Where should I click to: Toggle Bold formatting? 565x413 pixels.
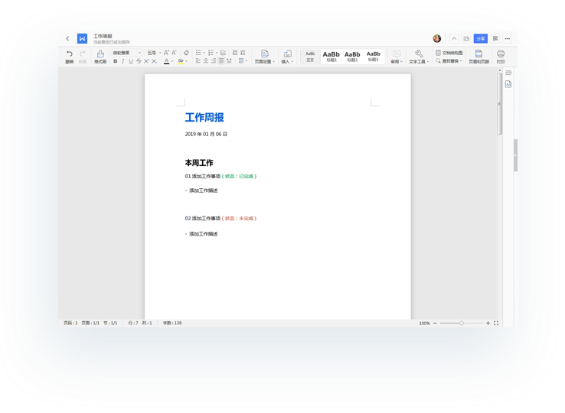115,61
